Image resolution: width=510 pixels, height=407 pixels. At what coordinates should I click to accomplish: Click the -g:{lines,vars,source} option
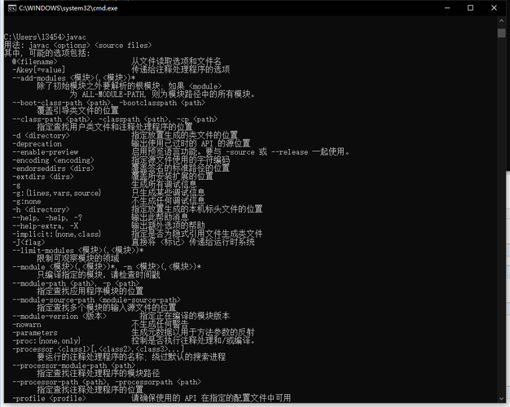pos(56,193)
